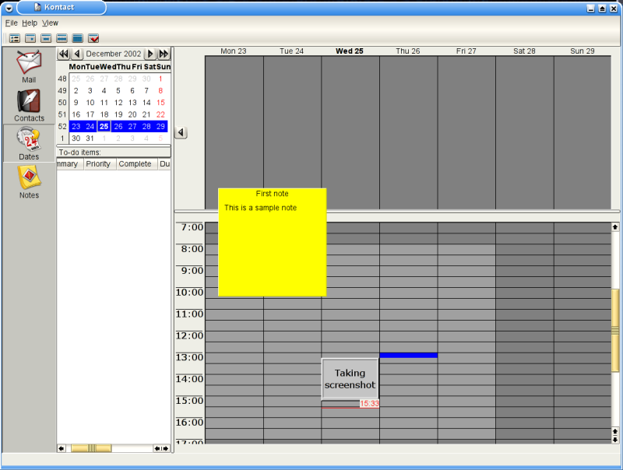Open to-do list view checkmark icon
This screenshot has height=470, width=623.
pyautogui.click(x=93, y=38)
